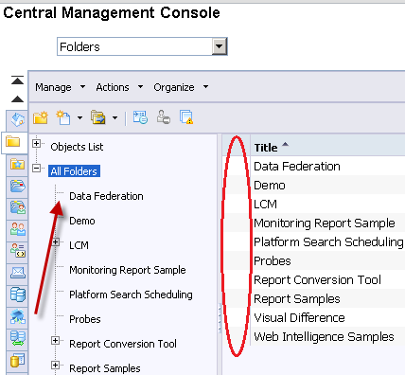This screenshot has height=375, width=405.
Task: Open the blue network cloud sidebar icon
Action: [x=17, y=316]
